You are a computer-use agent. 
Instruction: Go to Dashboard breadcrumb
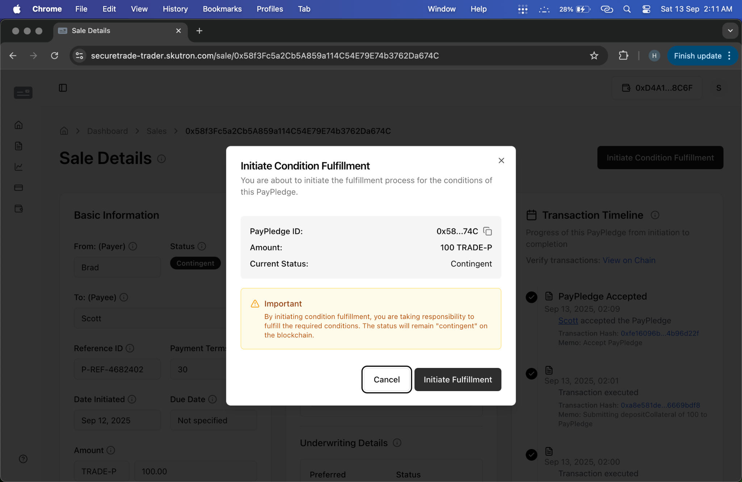108,131
